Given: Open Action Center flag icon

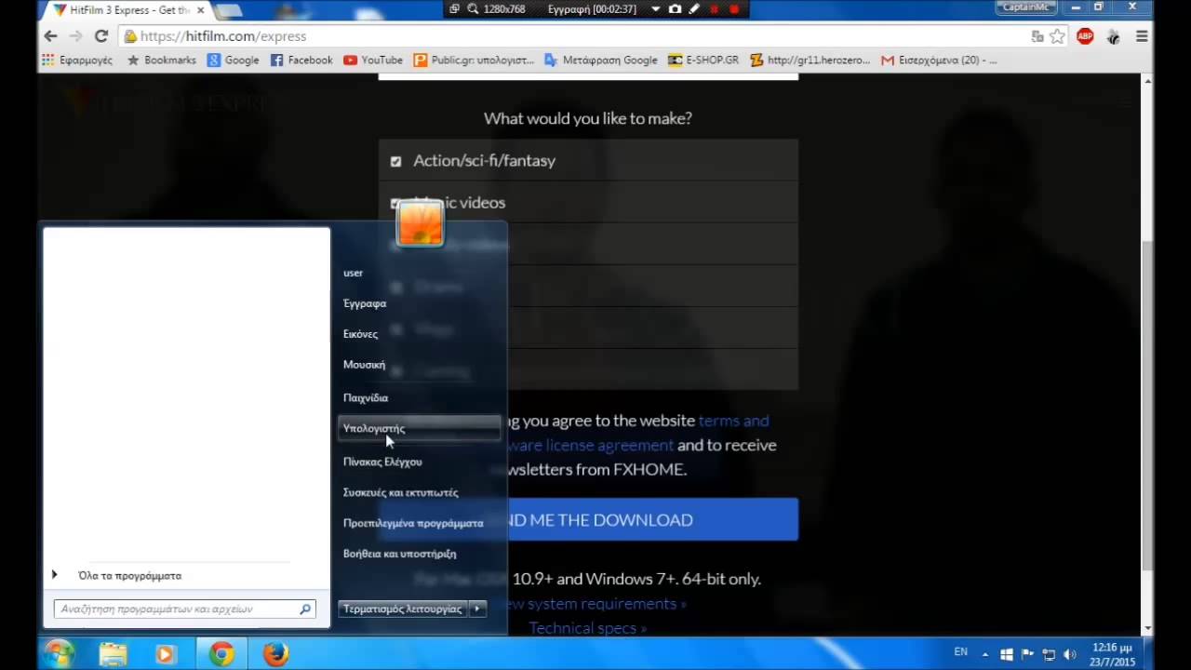Looking at the screenshot, I should pos(1028,654).
